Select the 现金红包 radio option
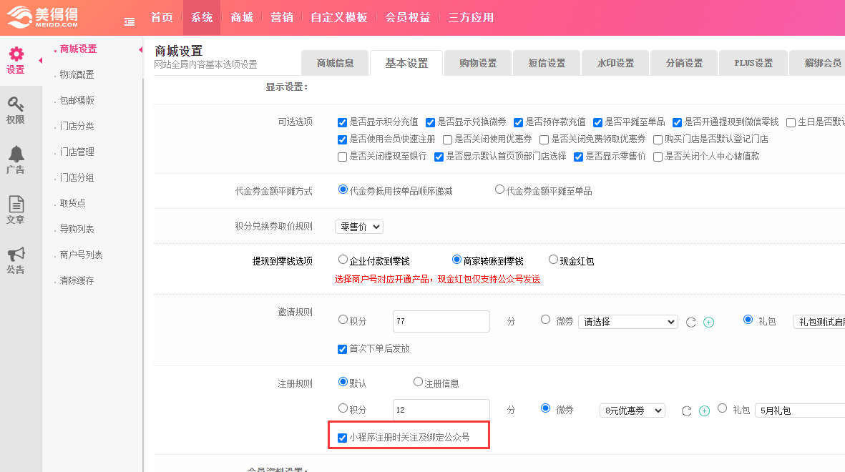This screenshot has height=472, width=845. (553, 260)
